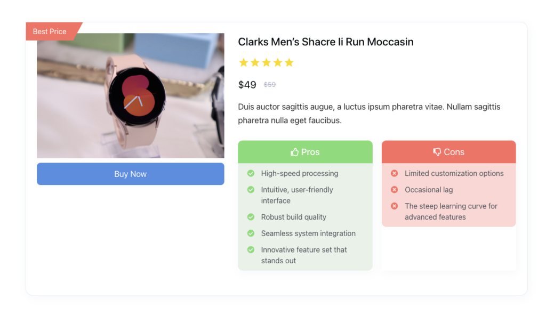Click the crossed-out $59 original price
The width and height of the screenshot is (546, 331).
click(x=270, y=85)
